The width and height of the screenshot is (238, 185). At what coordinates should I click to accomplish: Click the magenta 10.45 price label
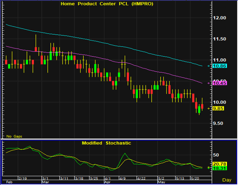click(220, 83)
